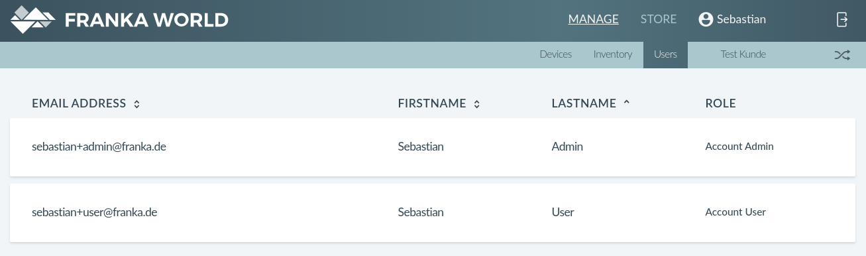Toggle lastname sort ascending arrow
This screenshot has width=866, height=256.
[627, 103]
